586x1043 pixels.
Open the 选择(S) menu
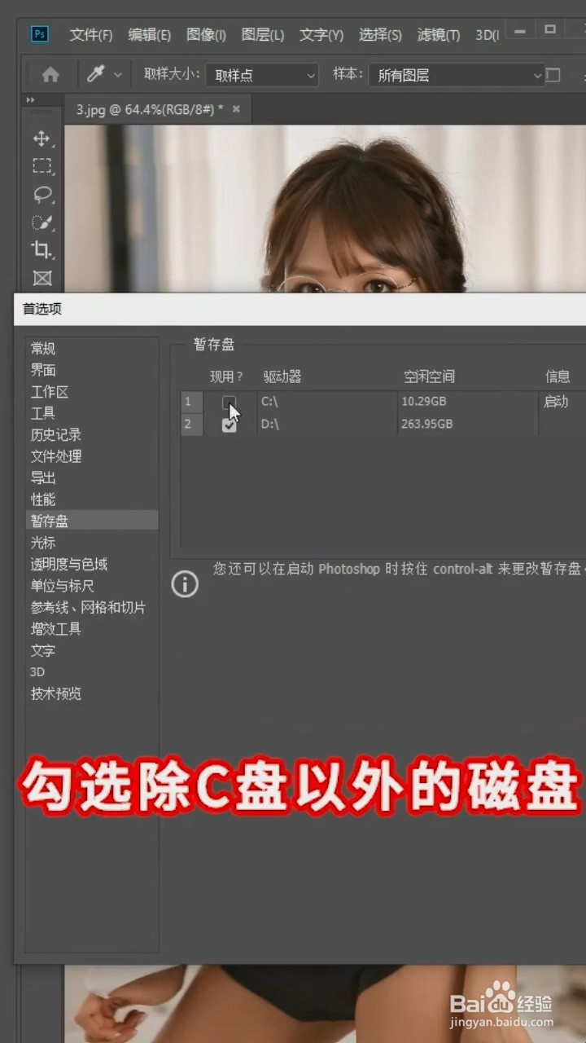click(380, 35)
